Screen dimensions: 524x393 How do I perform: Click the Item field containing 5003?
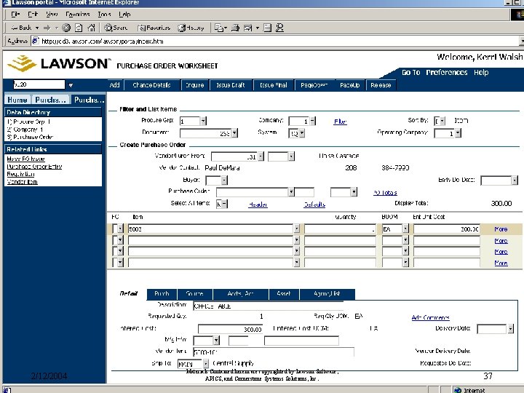point(210,229)
